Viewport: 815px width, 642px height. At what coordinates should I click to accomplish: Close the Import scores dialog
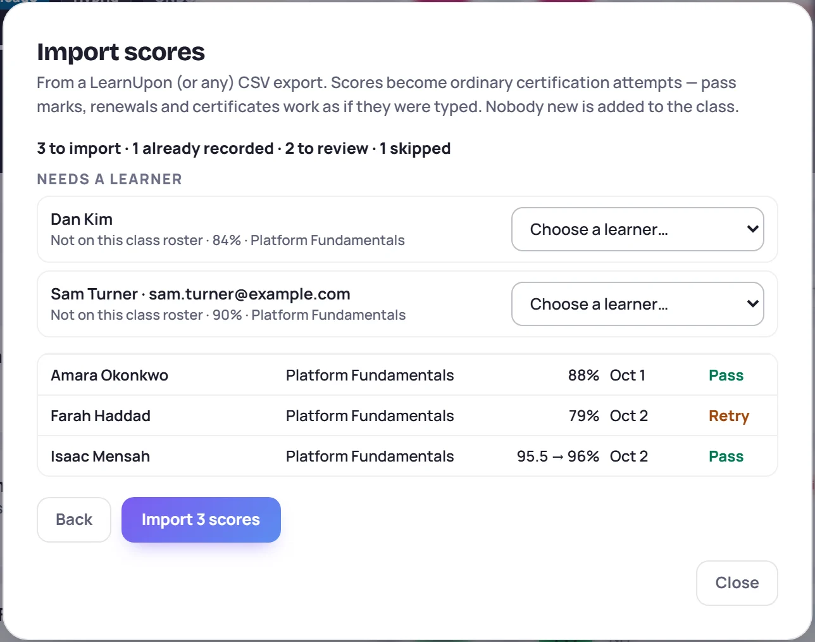(x=737, y=583)
